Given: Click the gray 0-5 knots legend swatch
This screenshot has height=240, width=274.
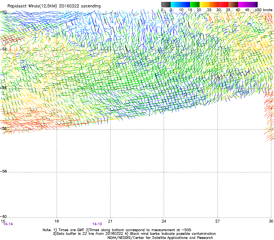Looking at the screenshot, I should [166, 4].
